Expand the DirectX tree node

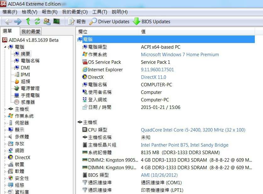[x=5, y=158]
